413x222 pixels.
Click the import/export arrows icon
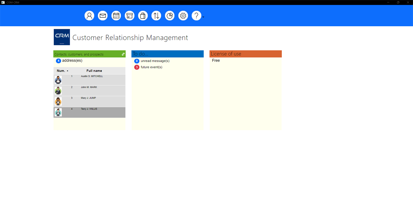tap(156, 15)
